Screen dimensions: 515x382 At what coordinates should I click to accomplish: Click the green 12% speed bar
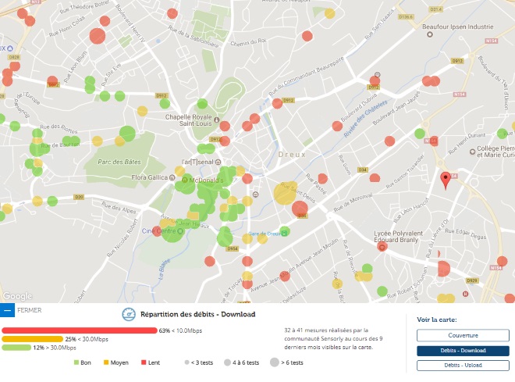pyautogui.click(x=16, y=348)
